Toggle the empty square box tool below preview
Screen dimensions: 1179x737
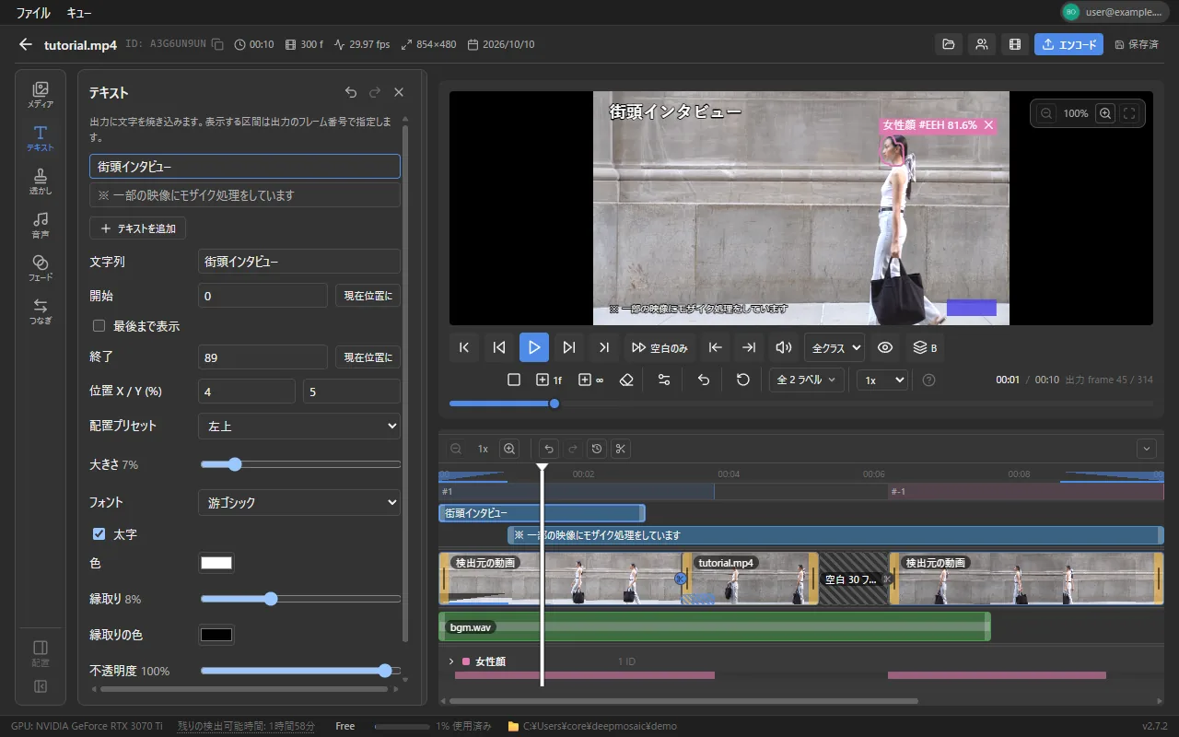click(x=514, y=380)
